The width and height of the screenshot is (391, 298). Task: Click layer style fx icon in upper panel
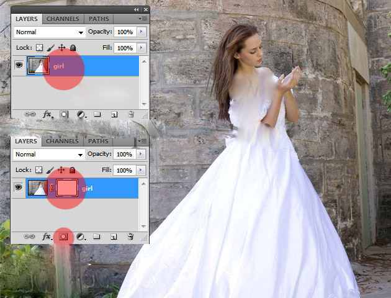click(x=47, y=115)
